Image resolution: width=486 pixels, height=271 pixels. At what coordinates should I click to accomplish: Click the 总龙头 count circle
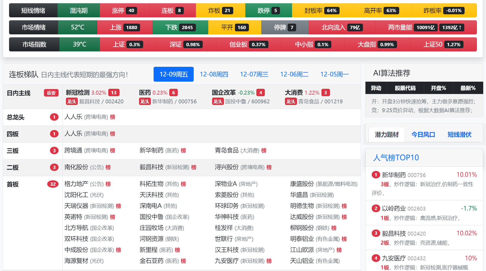54,117
